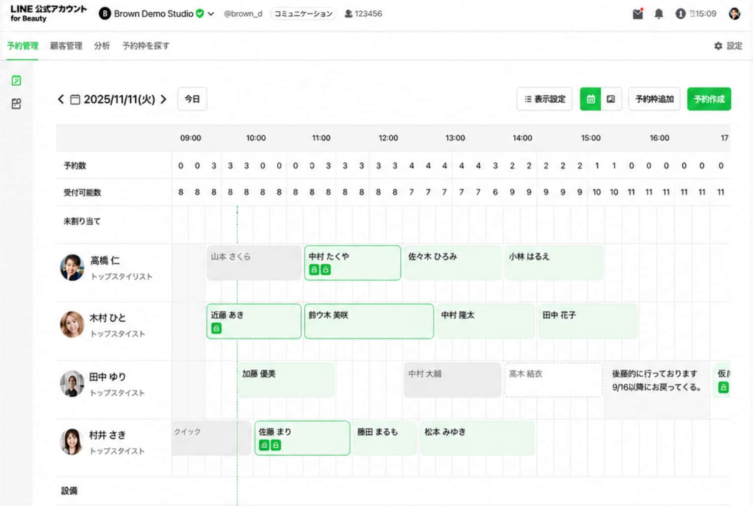Click the B account badge icon

[105, 14]
